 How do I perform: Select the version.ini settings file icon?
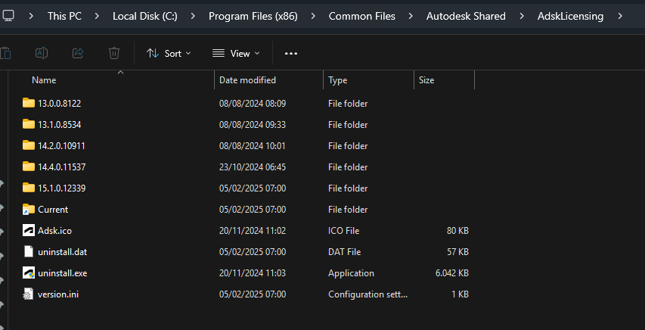coord(29,294)
